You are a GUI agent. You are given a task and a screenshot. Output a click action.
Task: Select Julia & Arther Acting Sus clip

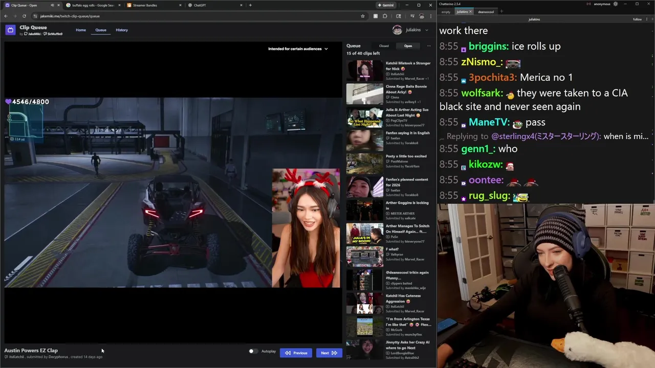(x=389, y=118)
